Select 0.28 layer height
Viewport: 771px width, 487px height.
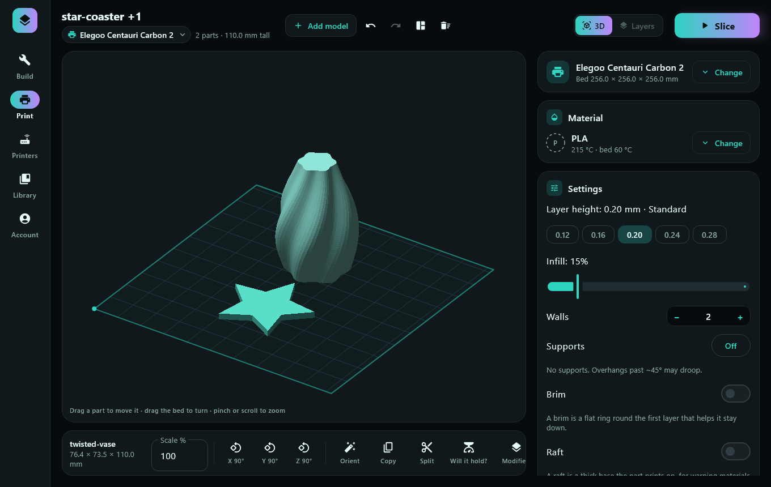(x=709, y=235)
